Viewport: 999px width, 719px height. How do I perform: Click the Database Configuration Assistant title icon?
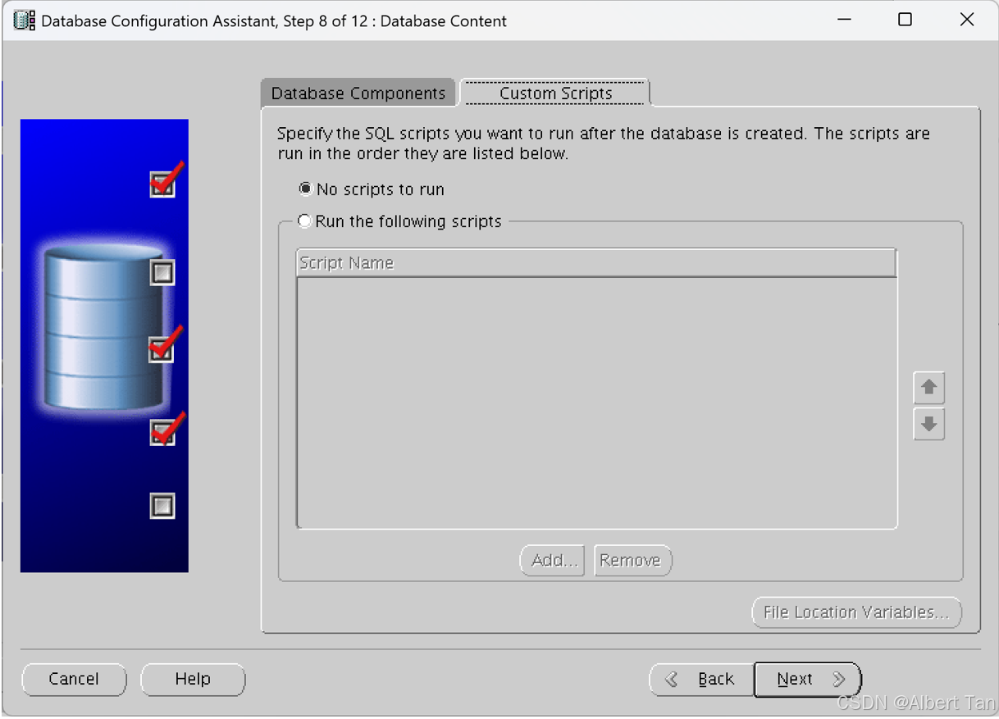[x=25, y=20]
